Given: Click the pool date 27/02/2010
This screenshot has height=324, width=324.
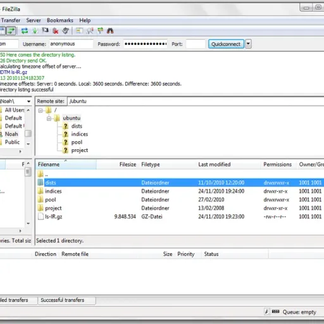Looking at the screenshot, I should point(211,200).
